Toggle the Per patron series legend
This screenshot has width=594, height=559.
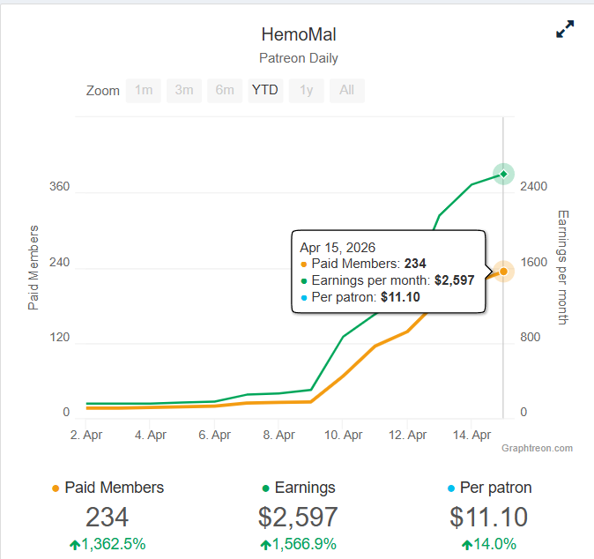pos(489,488)
